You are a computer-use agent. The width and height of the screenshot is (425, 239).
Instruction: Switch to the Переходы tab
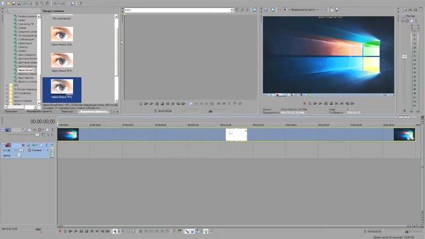pyautogui.click(x=67, y=112)
